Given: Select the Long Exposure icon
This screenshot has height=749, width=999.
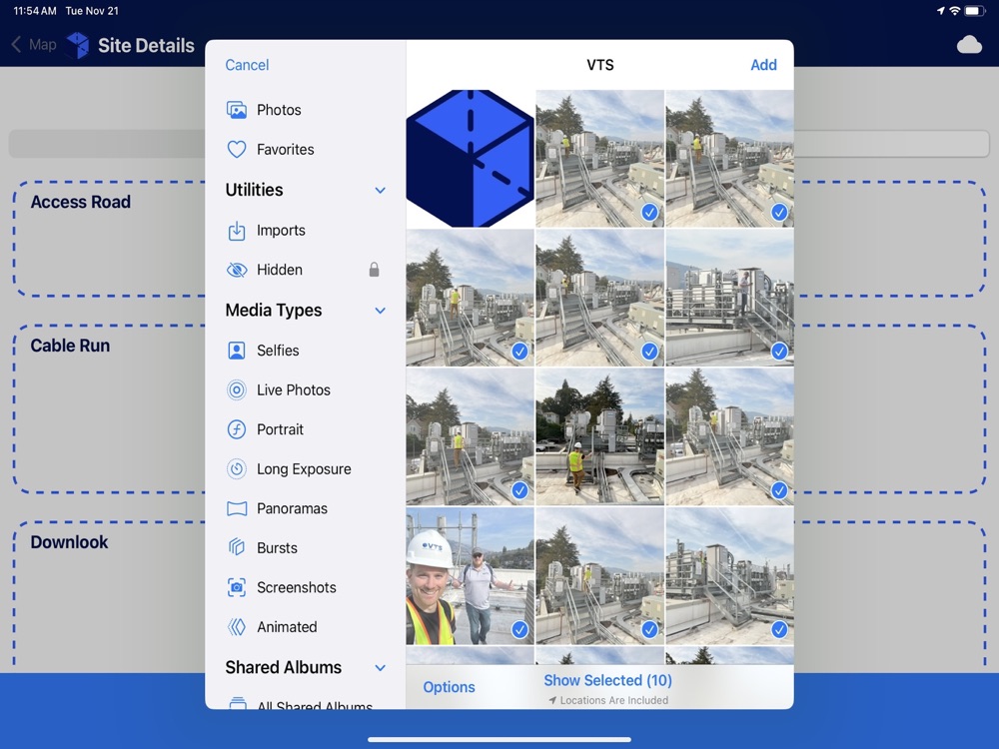Looking at the screenshot, I should coord(237,468).
